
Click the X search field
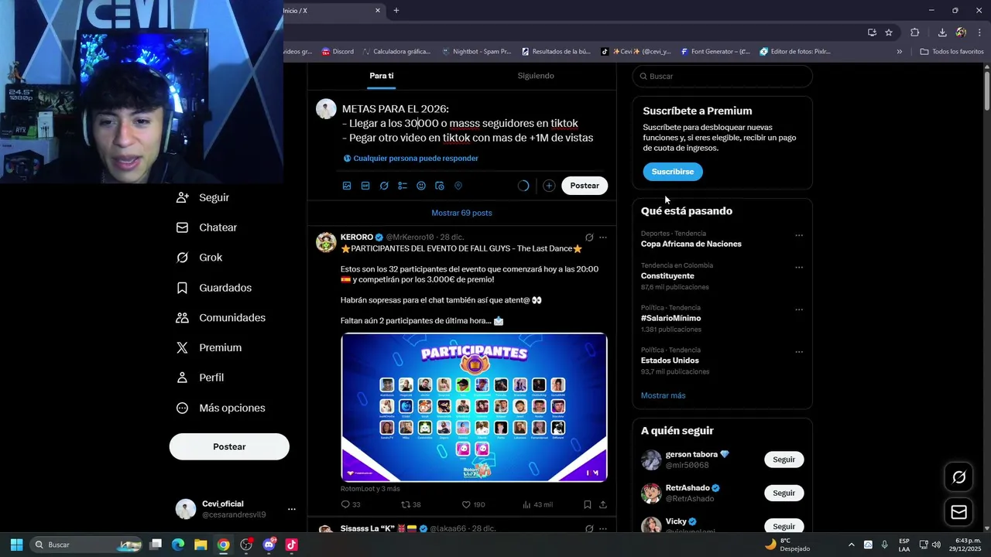(722, 76)
